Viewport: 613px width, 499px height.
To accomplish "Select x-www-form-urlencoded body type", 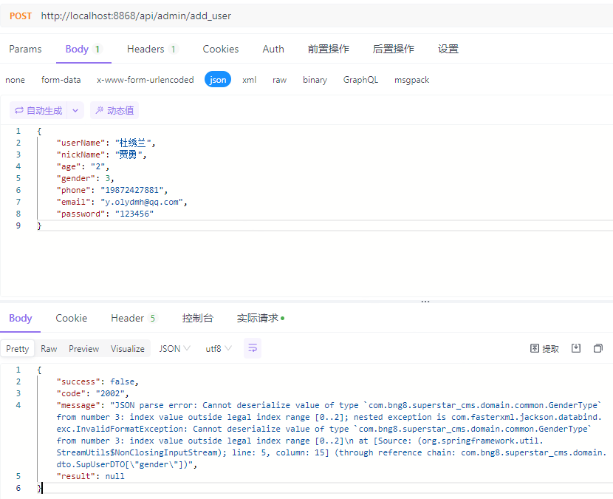I will click(x=145, y=80).
